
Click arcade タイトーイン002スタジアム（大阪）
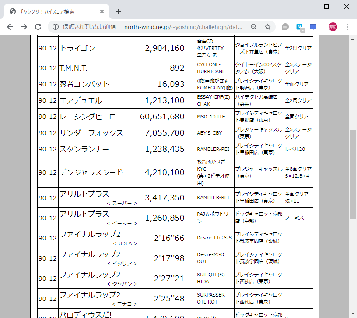(x=259, y=68)
